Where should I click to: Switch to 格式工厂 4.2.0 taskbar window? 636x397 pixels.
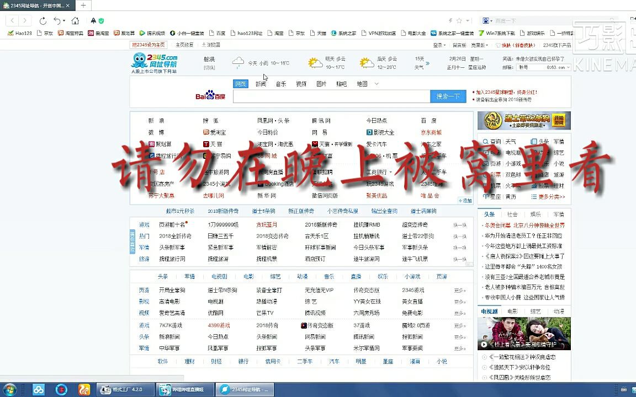click(x=126, y=390)
